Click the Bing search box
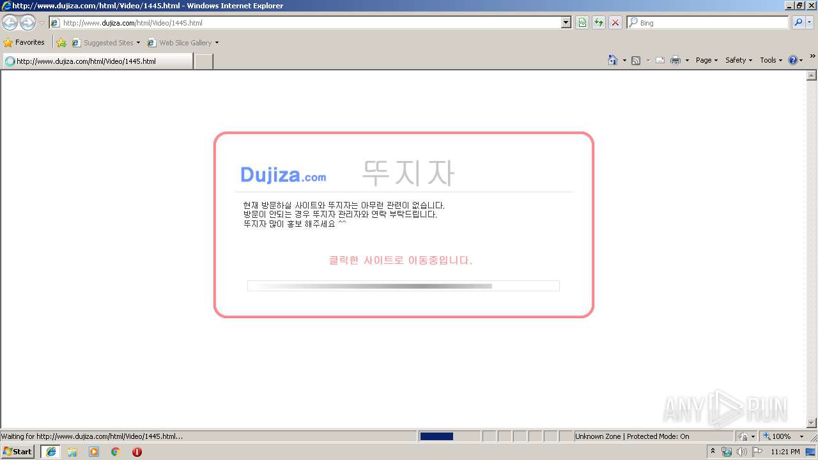The image size is (818, 460). point(708,23)
